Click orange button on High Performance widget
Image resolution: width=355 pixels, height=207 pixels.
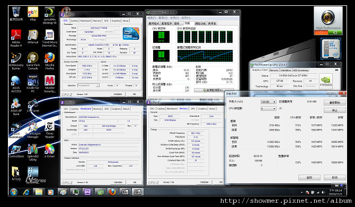(321, 33)
